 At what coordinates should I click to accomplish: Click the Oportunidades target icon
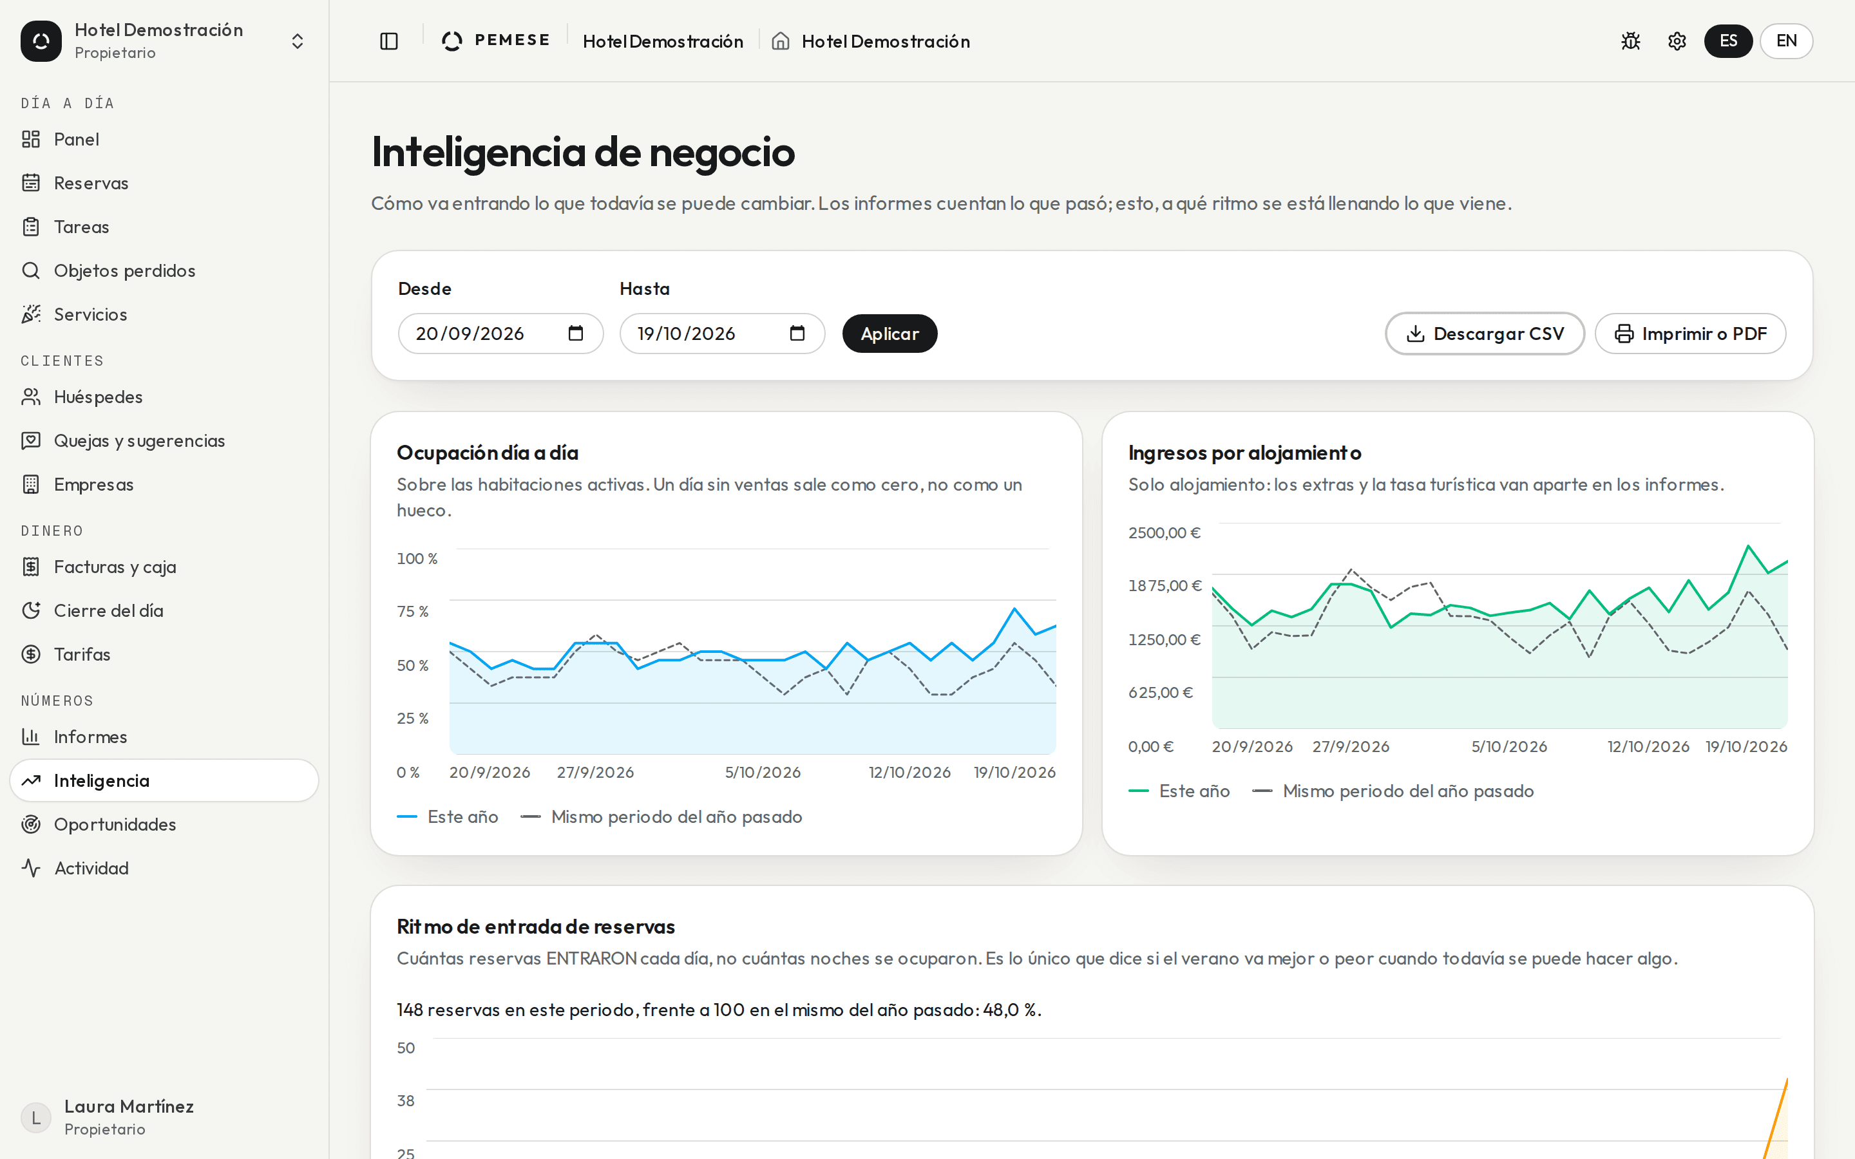31,825
